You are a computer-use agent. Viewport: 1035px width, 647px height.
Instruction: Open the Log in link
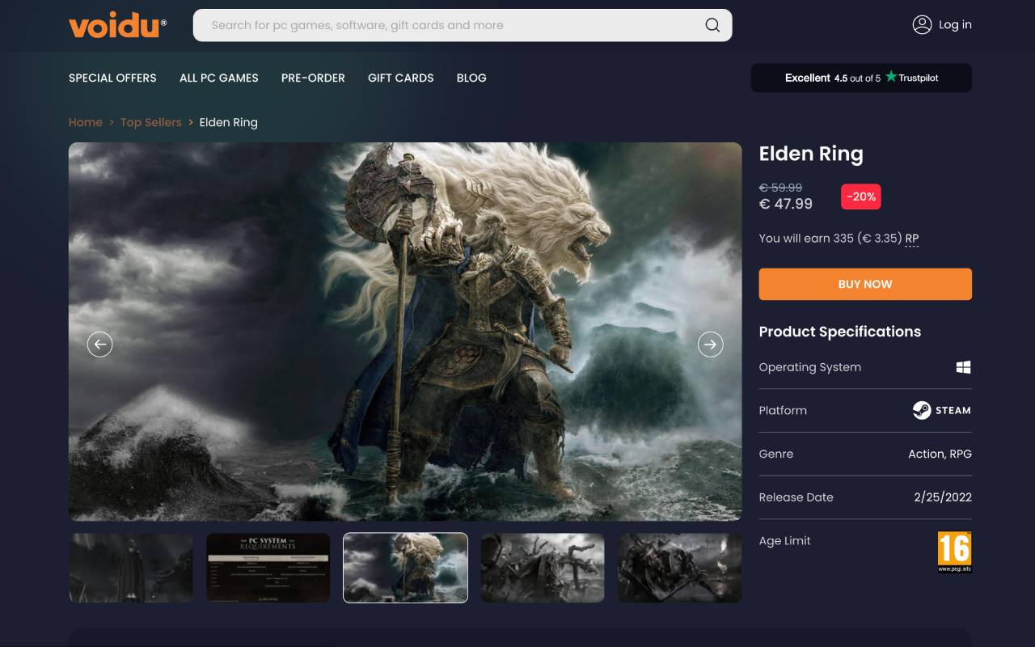(x=955, y=25)
